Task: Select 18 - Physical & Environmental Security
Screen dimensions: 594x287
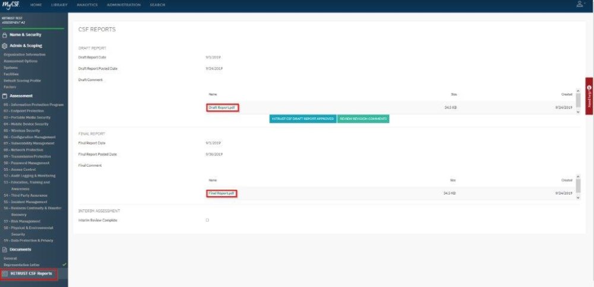Action: 29,231
